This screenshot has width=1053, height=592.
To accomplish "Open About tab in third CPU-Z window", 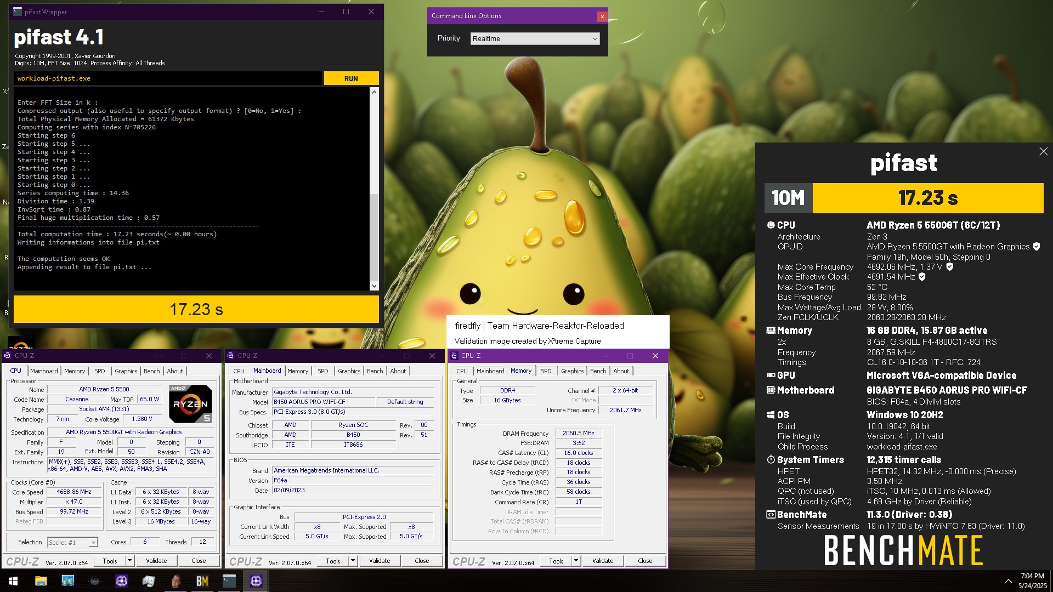I will point(621,371).
